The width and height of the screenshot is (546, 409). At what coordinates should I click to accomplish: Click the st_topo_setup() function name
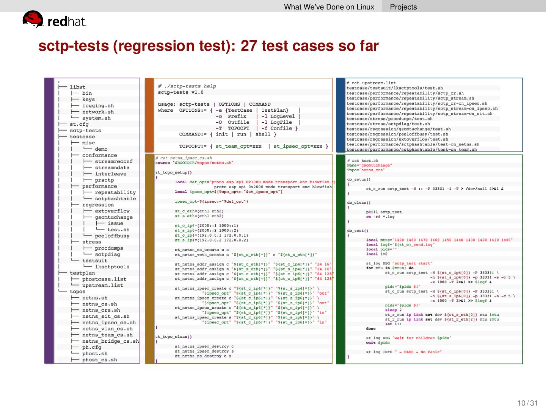(174, 173)
